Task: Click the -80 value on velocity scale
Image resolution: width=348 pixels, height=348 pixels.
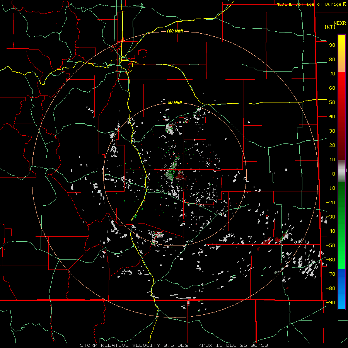Action: click(x=331, y=288)
